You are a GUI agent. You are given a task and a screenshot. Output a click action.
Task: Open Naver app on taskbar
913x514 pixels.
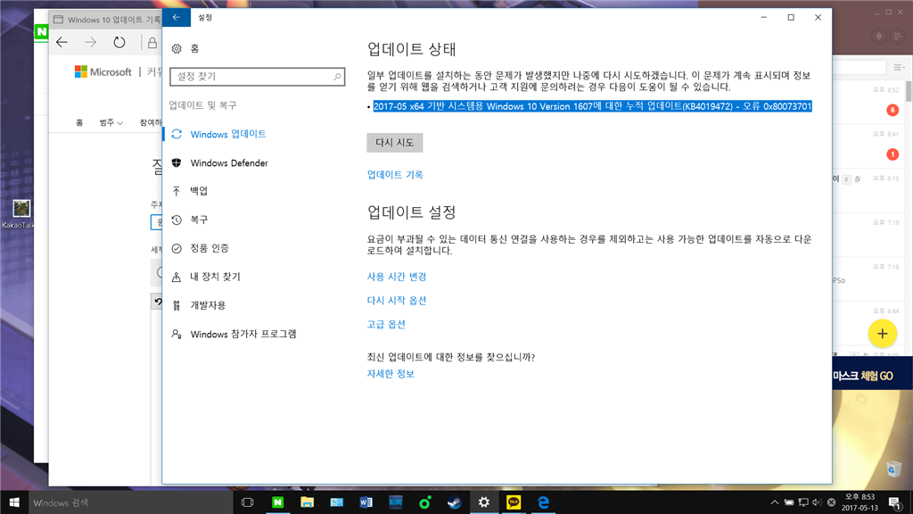pos(278,502)
